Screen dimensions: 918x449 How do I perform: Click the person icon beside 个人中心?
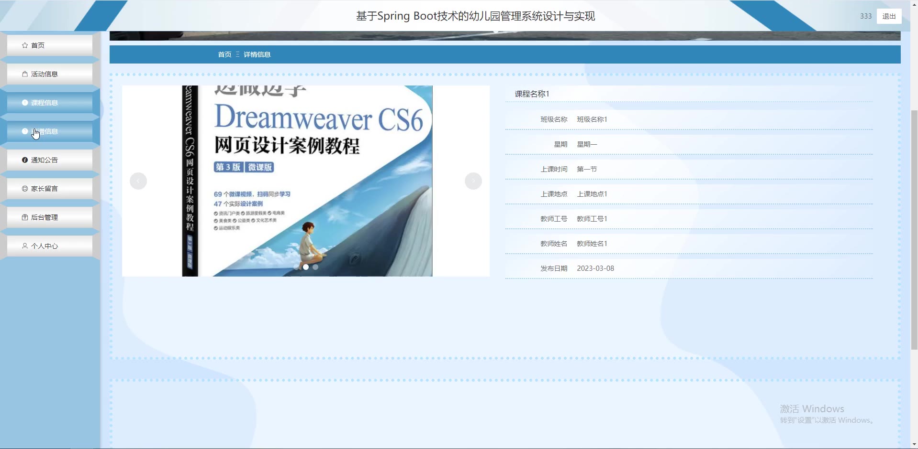(25, 246)
